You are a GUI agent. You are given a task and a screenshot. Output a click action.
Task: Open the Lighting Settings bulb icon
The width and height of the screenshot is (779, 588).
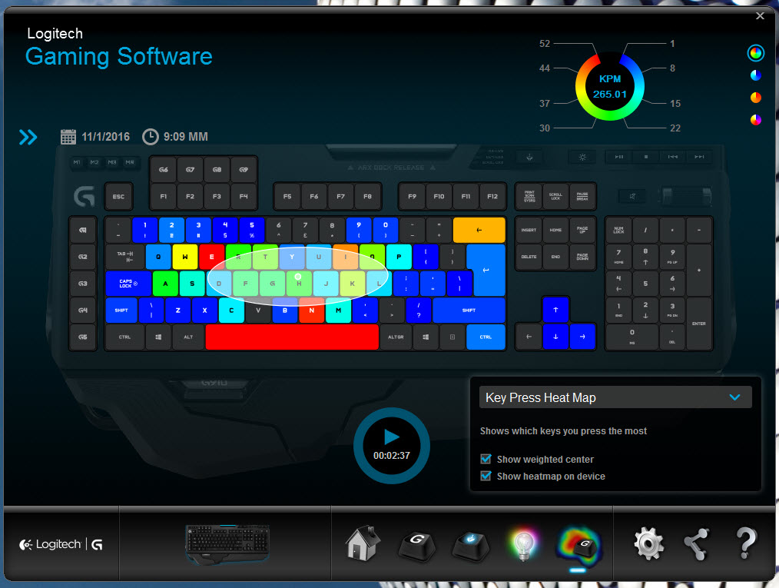524,543
